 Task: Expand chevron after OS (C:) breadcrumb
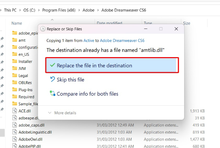tap(39, 10)
